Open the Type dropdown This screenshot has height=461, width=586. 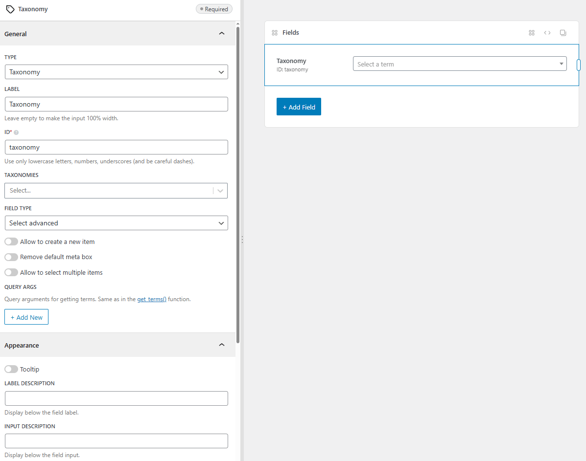116,72
